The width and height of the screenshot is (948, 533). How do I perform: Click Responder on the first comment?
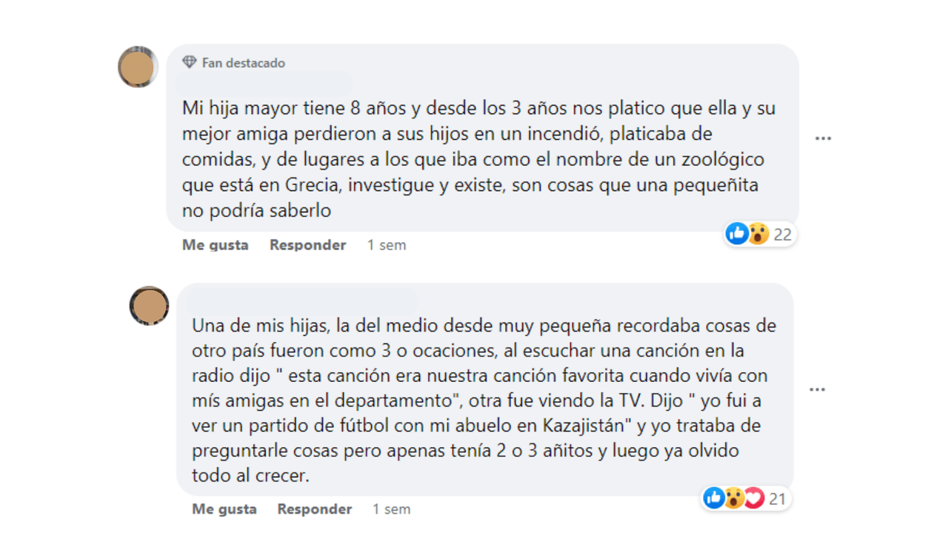[x=307, y=244]
